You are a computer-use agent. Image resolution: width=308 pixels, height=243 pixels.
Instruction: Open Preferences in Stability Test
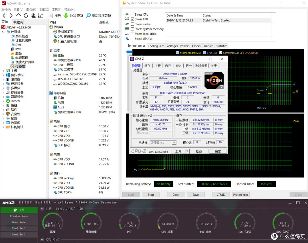click(x=241, y=195)
